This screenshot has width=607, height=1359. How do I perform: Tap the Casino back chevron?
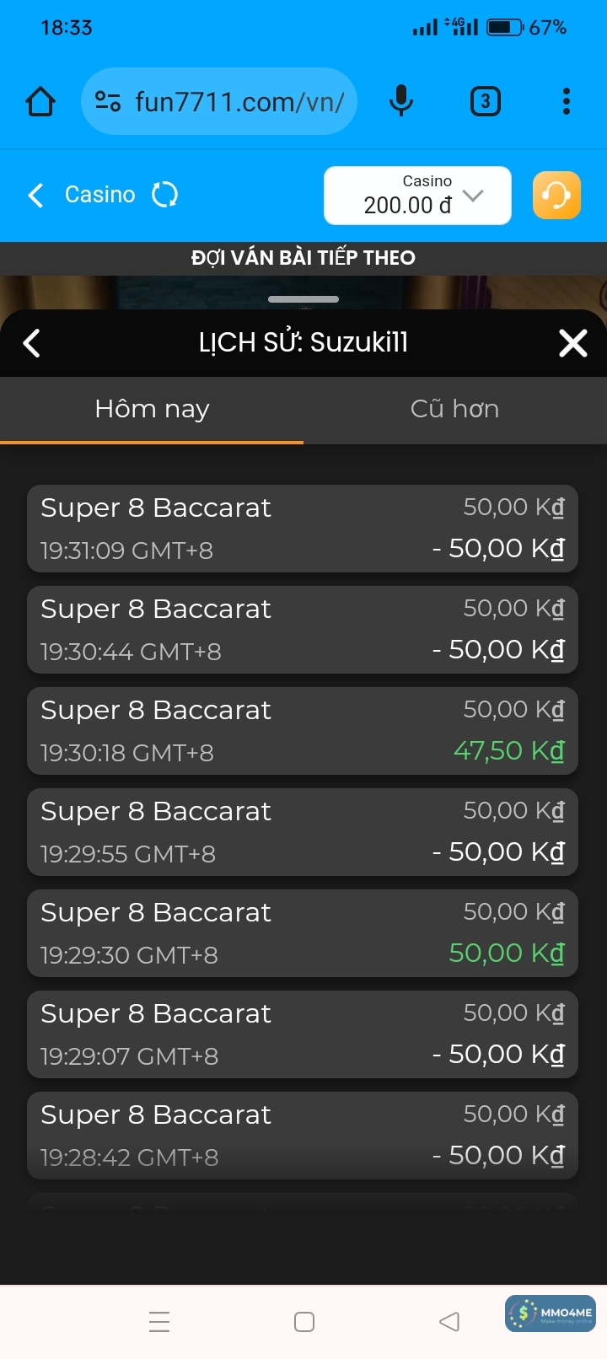click(35, 196)
